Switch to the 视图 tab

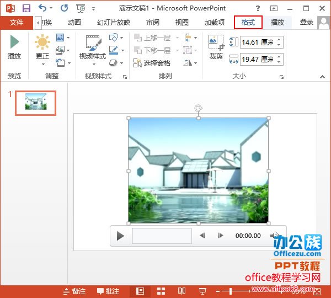[x=181, y=23]
